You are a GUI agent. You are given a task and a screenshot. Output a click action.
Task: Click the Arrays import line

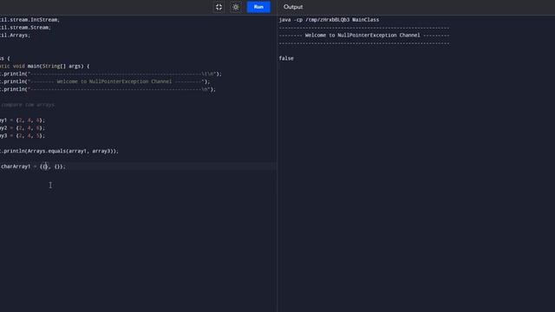16,36
